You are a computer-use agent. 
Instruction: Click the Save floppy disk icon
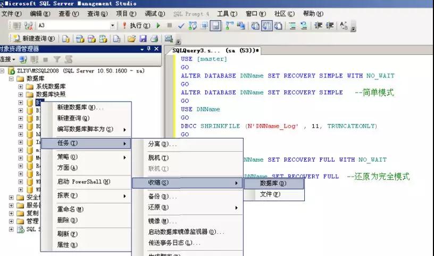click(143, 38)
